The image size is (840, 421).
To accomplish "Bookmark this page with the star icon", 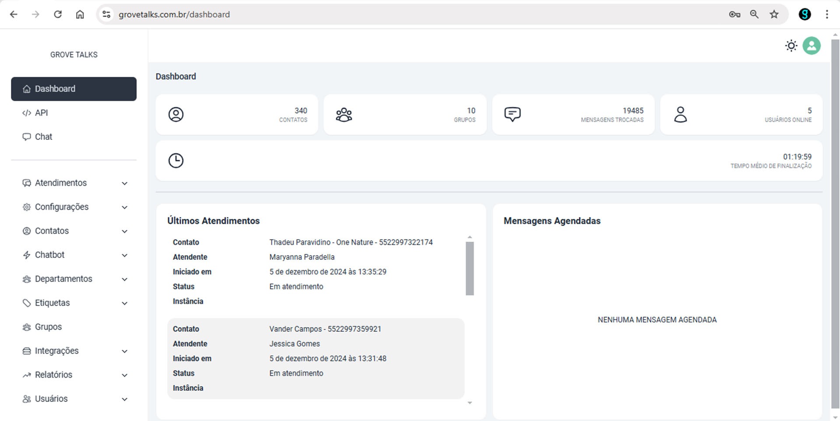I will pyautogui.click(x=774, y=14).
